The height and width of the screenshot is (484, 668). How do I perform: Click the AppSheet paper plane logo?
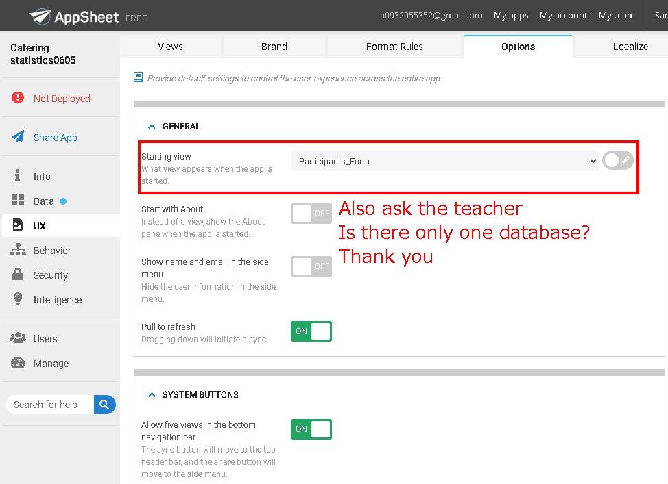[40, 16]
